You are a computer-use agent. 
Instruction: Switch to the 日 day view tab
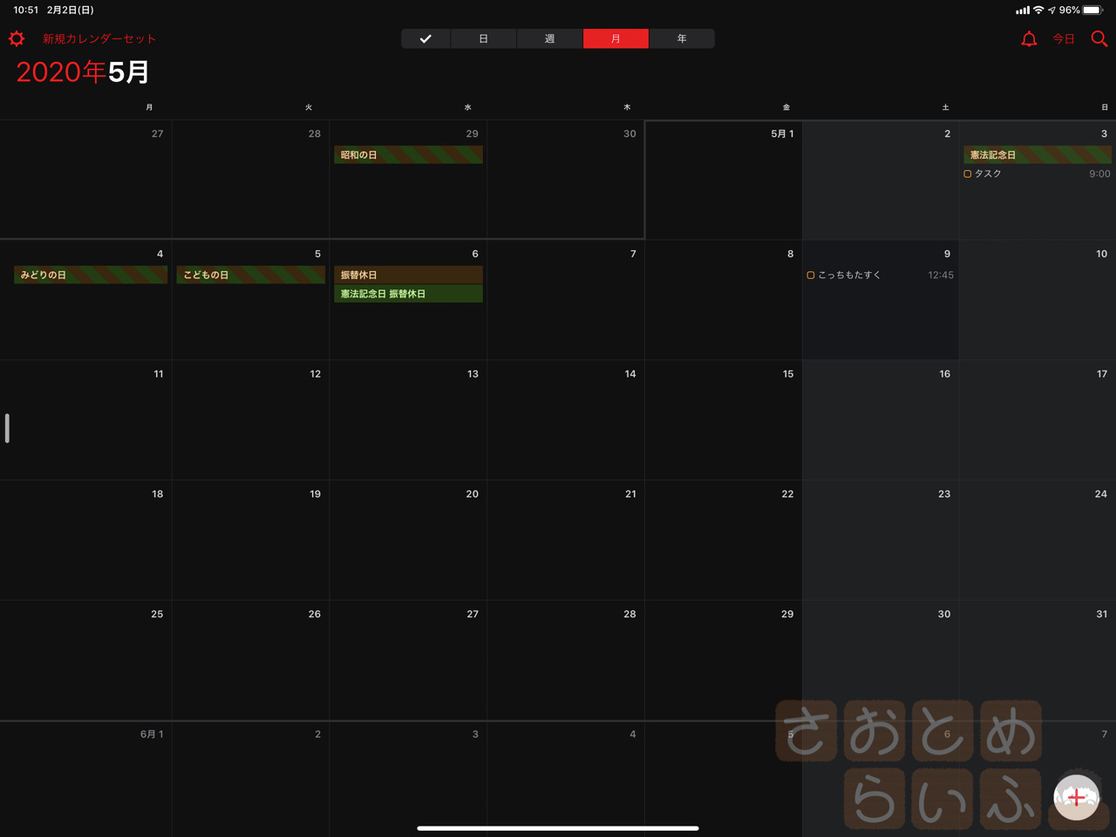point(483,38)
